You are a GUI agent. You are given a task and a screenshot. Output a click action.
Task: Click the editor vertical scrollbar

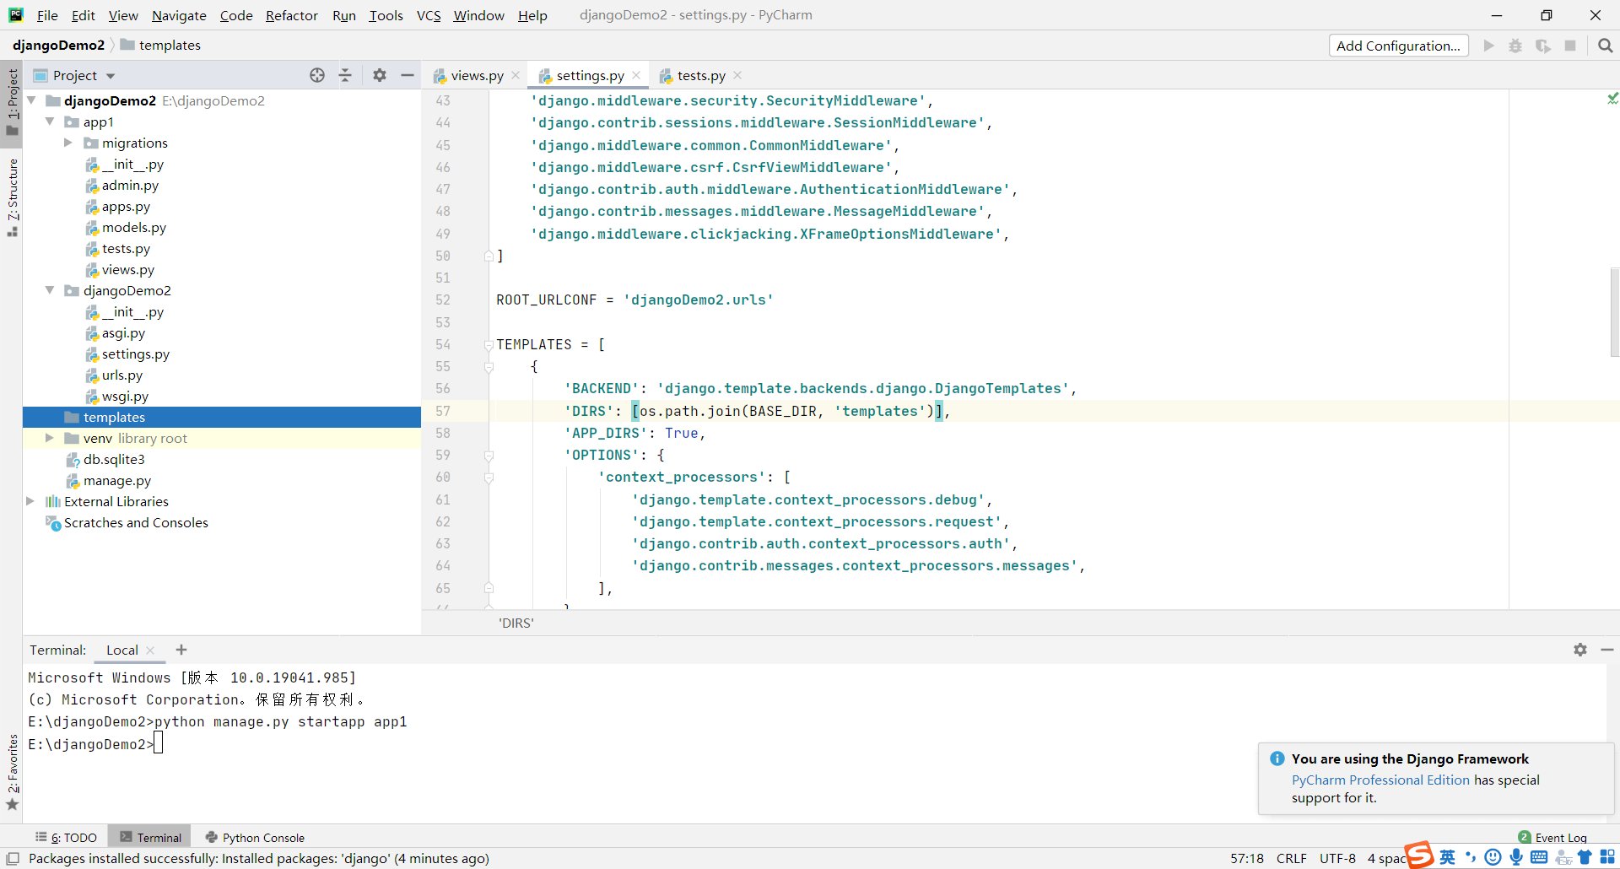tap(1614, 312)
